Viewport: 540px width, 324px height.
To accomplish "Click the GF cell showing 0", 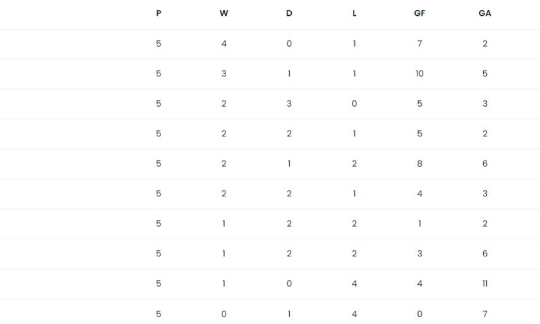I will [419, 314].
